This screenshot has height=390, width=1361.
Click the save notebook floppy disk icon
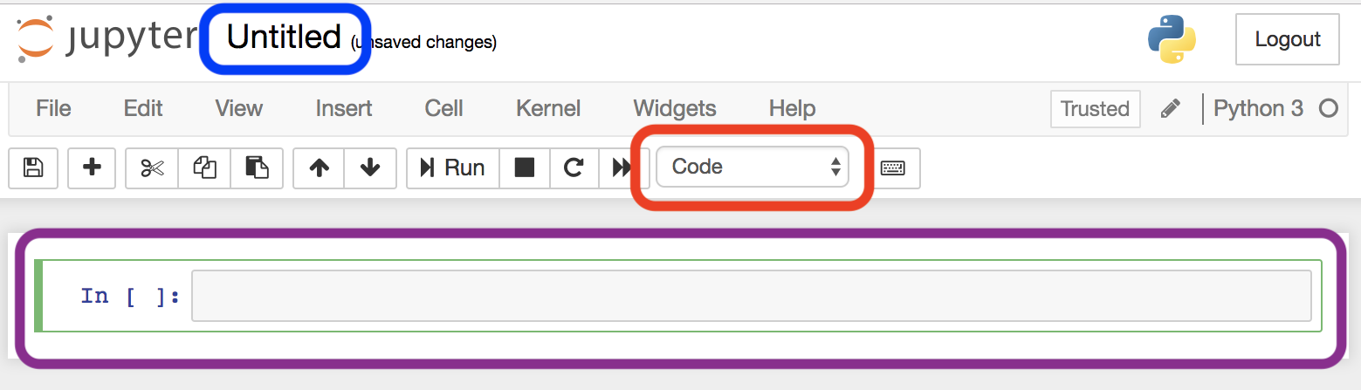click(33, 168)
